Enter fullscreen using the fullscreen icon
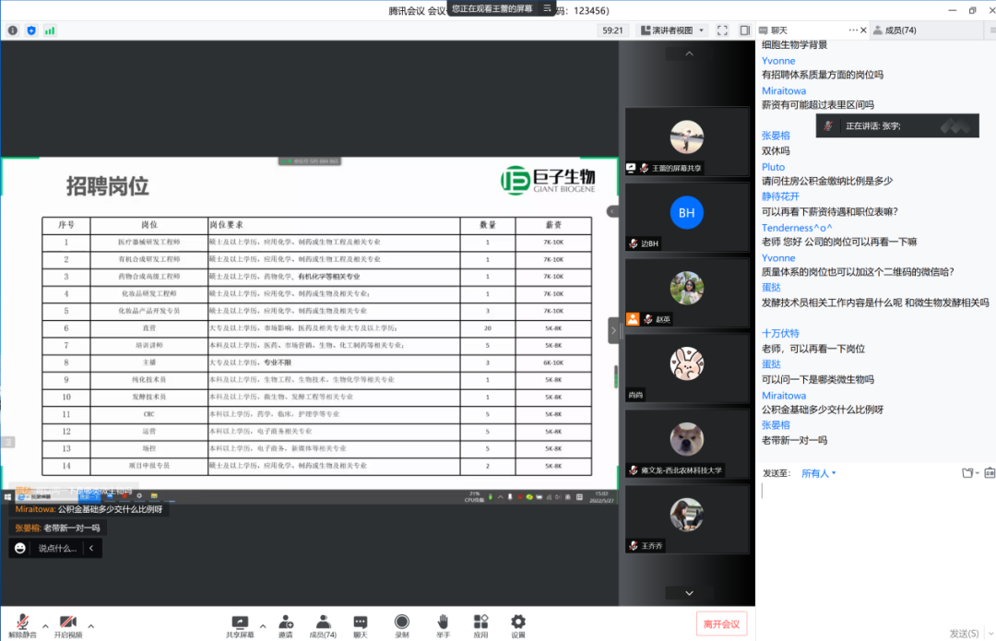 (722, 30)
